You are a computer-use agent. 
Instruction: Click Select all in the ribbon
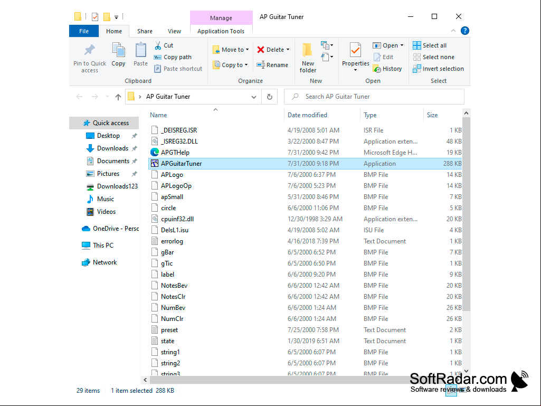click(x=430, y=45)
